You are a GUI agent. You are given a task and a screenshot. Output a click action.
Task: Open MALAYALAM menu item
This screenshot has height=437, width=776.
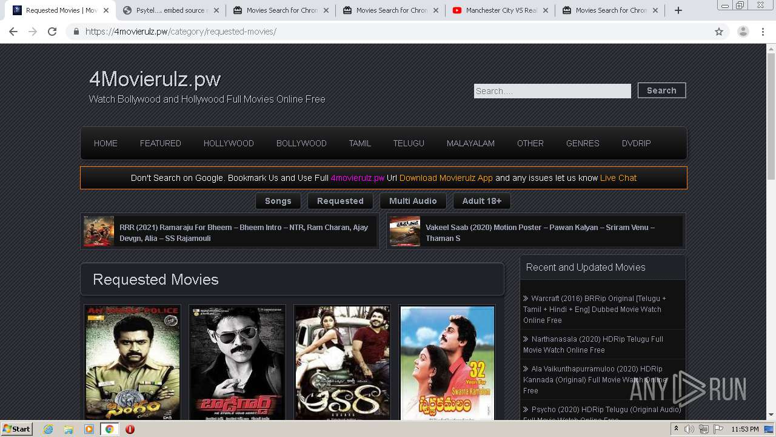coord(470,143)
